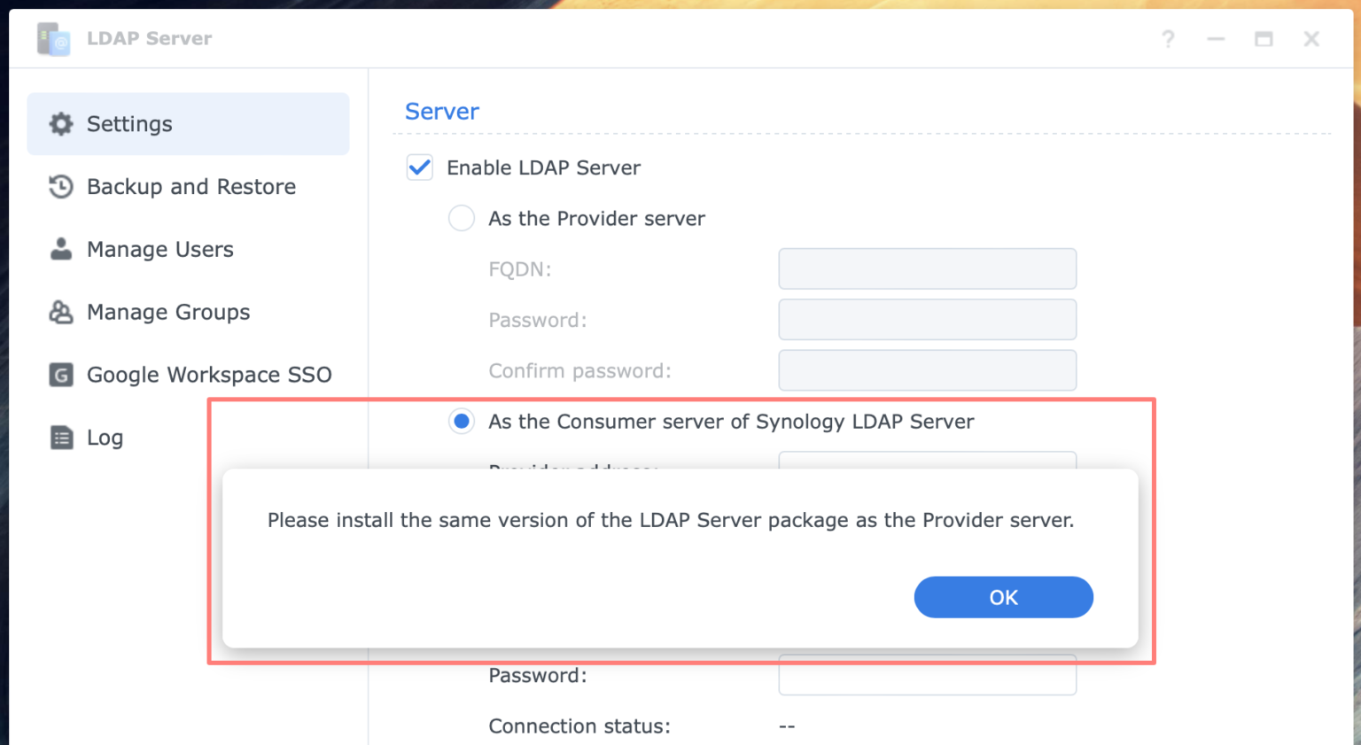Click the Provider Password field
Screen dimensions: 1361x745
click(x=927, y=320)
